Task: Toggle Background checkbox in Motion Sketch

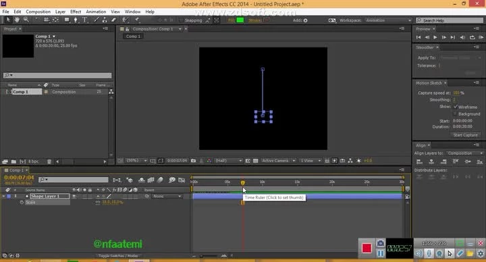Action: (x=456, y=114)
